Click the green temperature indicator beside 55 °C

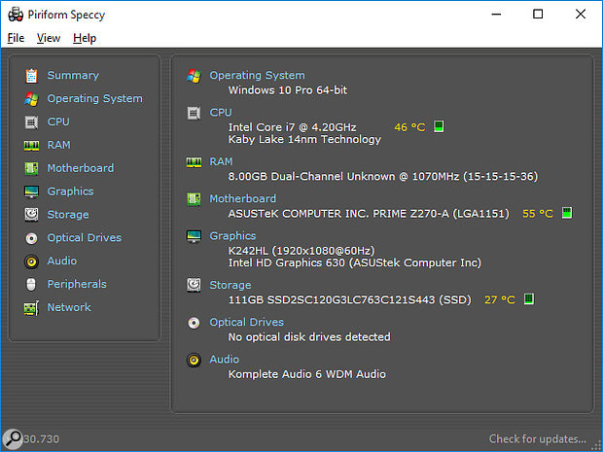point(567,213)
